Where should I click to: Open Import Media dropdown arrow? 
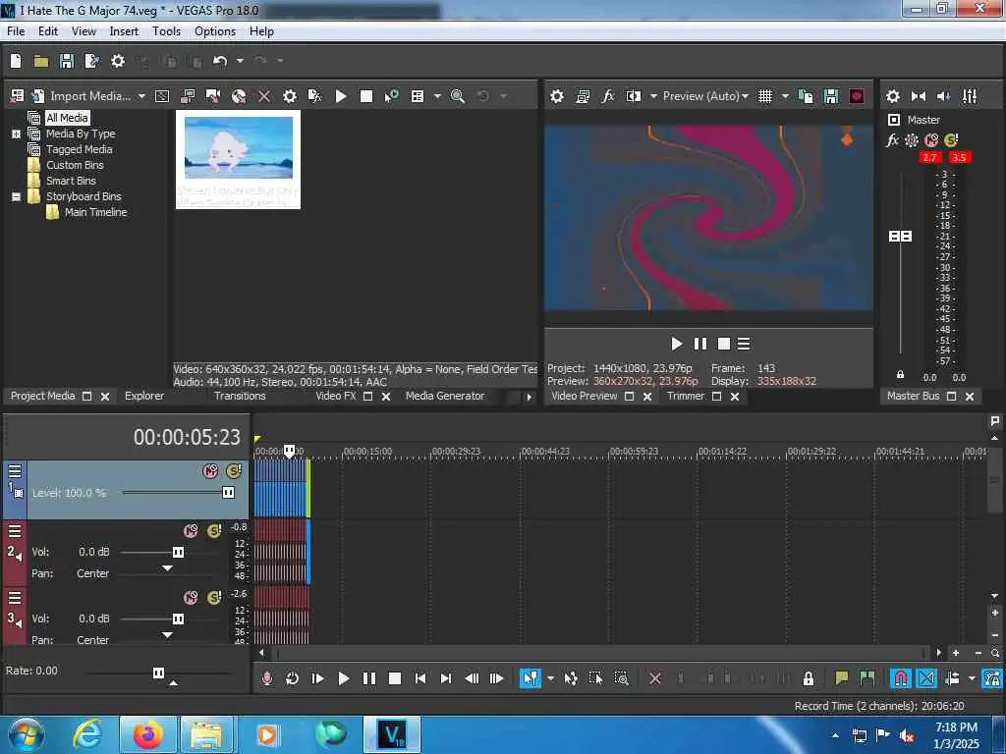pos(141,96)
